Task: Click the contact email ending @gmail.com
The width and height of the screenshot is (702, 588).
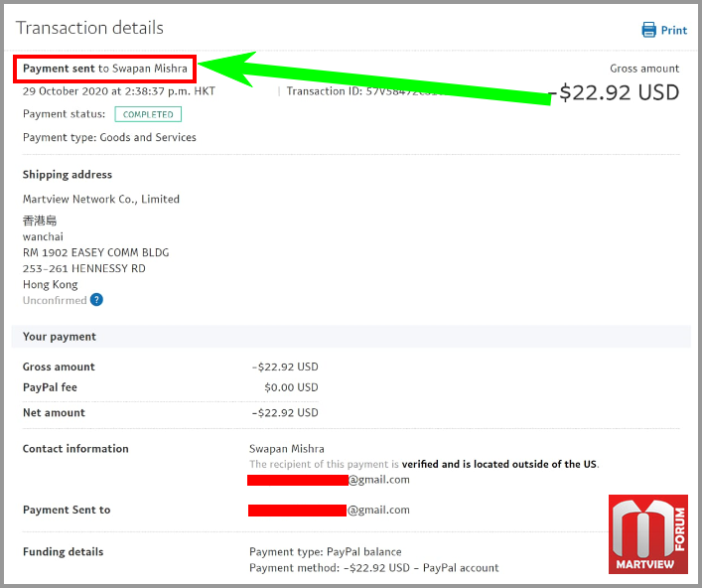Action: point(329,480)
